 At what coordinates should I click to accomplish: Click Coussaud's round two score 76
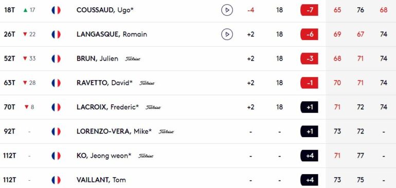click(361, 10)
